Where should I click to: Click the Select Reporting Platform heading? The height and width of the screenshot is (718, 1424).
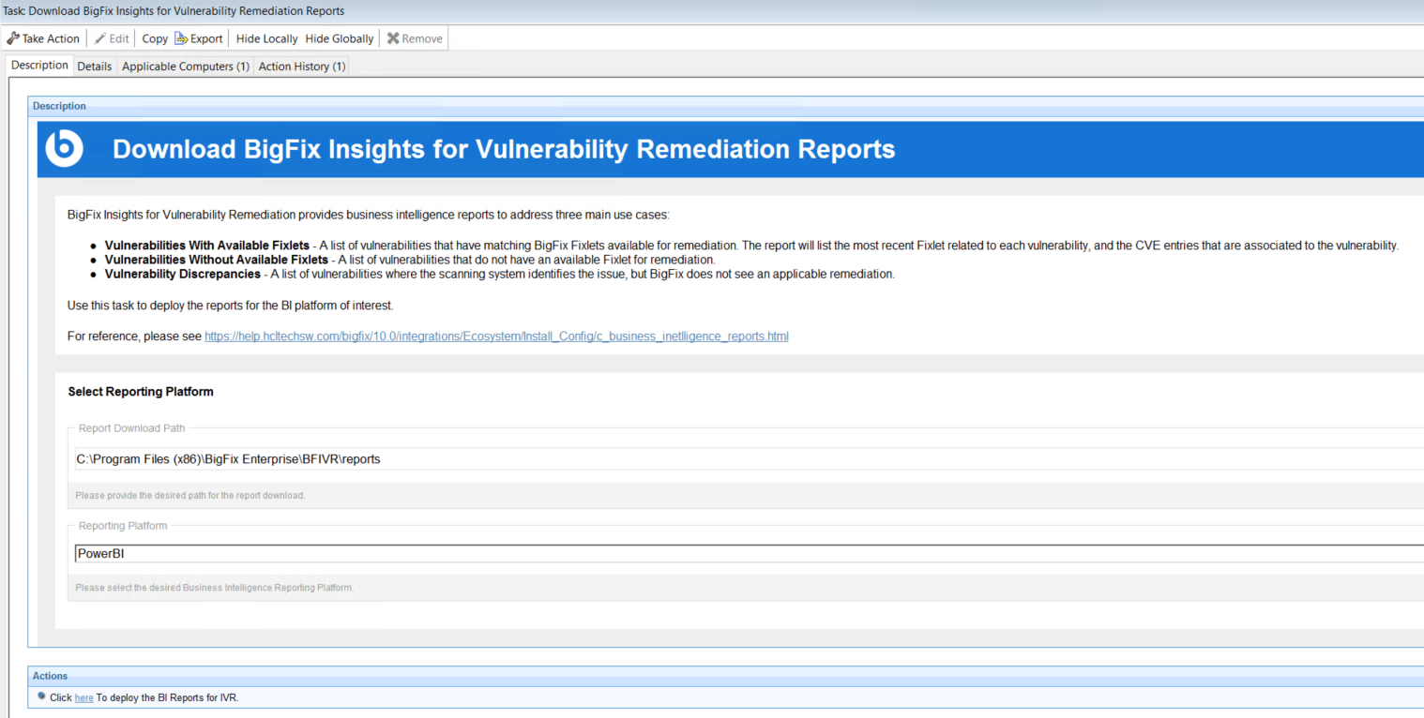[x=141, y=392]
